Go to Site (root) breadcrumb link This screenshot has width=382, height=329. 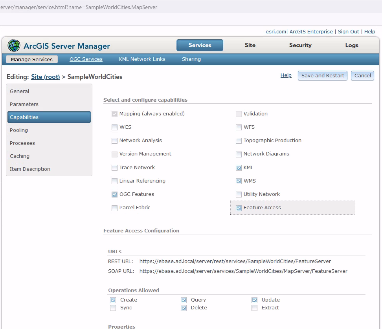pyautogui.click(x=45, y=77)
